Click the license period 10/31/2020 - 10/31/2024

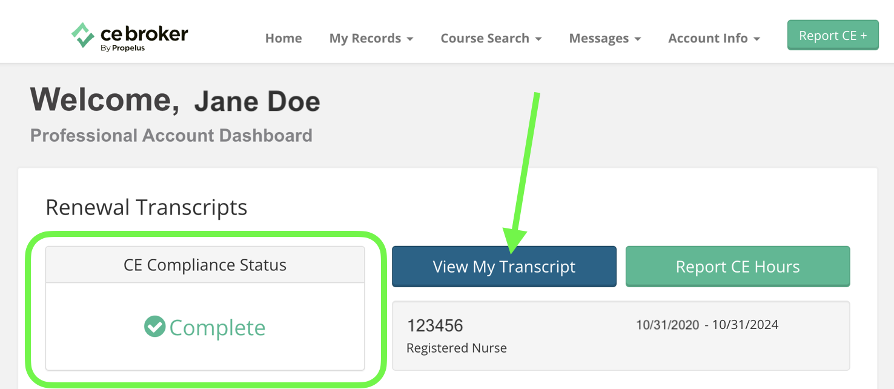click(707, 325)
